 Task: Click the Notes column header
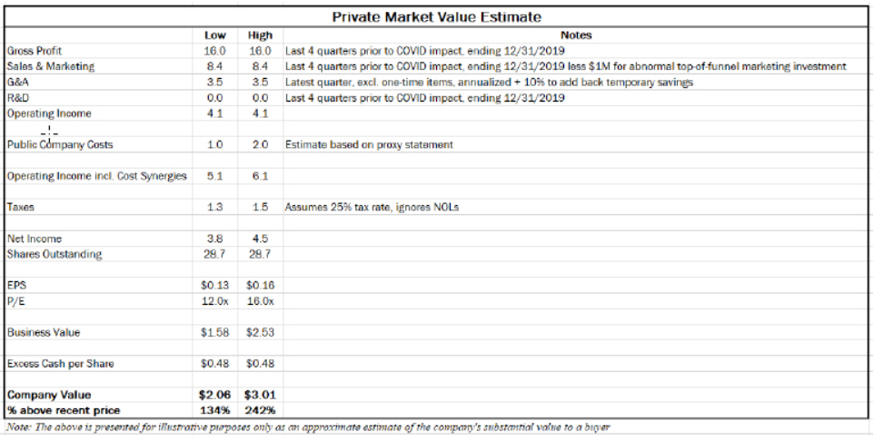click(x=576, y=35)
